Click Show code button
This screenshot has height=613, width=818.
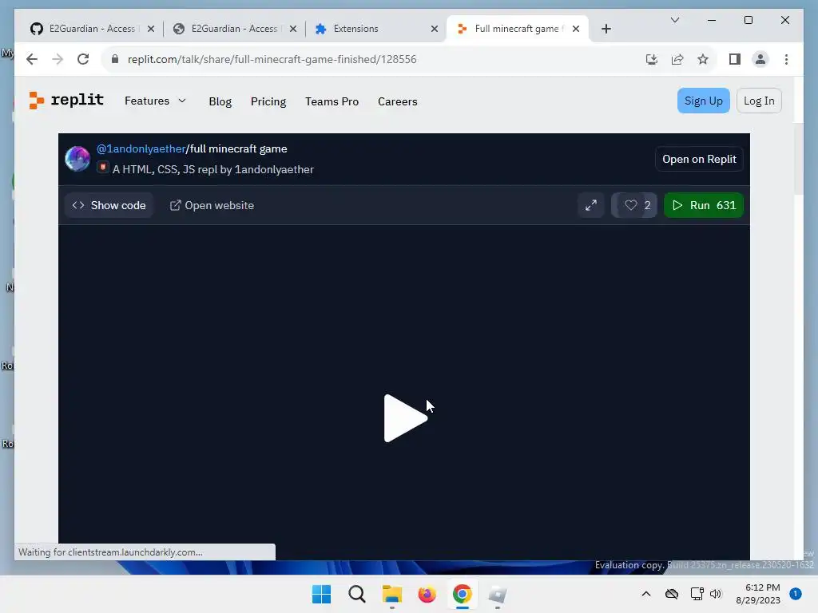click(109, 205)
